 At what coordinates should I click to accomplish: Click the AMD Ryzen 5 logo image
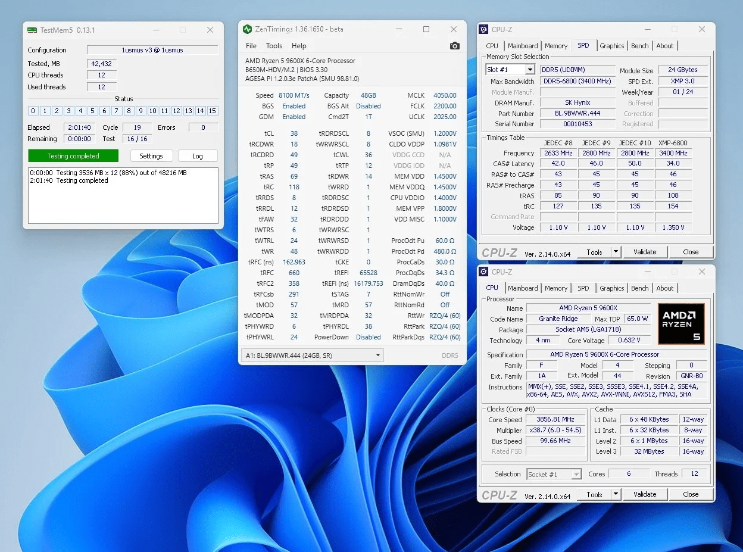click(x=681, y=324)
